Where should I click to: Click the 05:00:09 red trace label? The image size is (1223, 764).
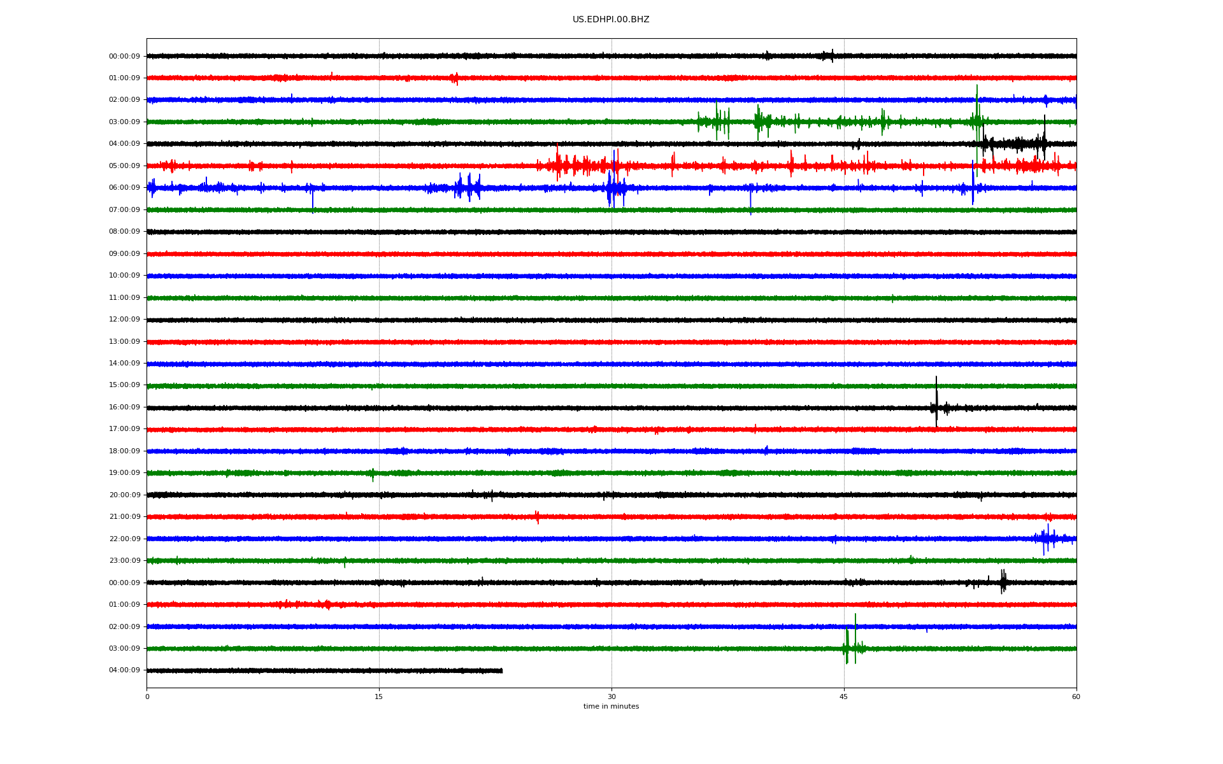tap(124, 166)
